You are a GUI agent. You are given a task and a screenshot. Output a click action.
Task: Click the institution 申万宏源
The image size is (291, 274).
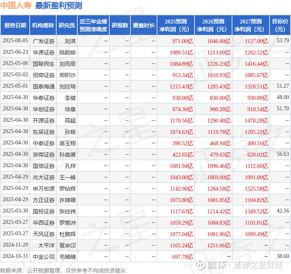44,189
